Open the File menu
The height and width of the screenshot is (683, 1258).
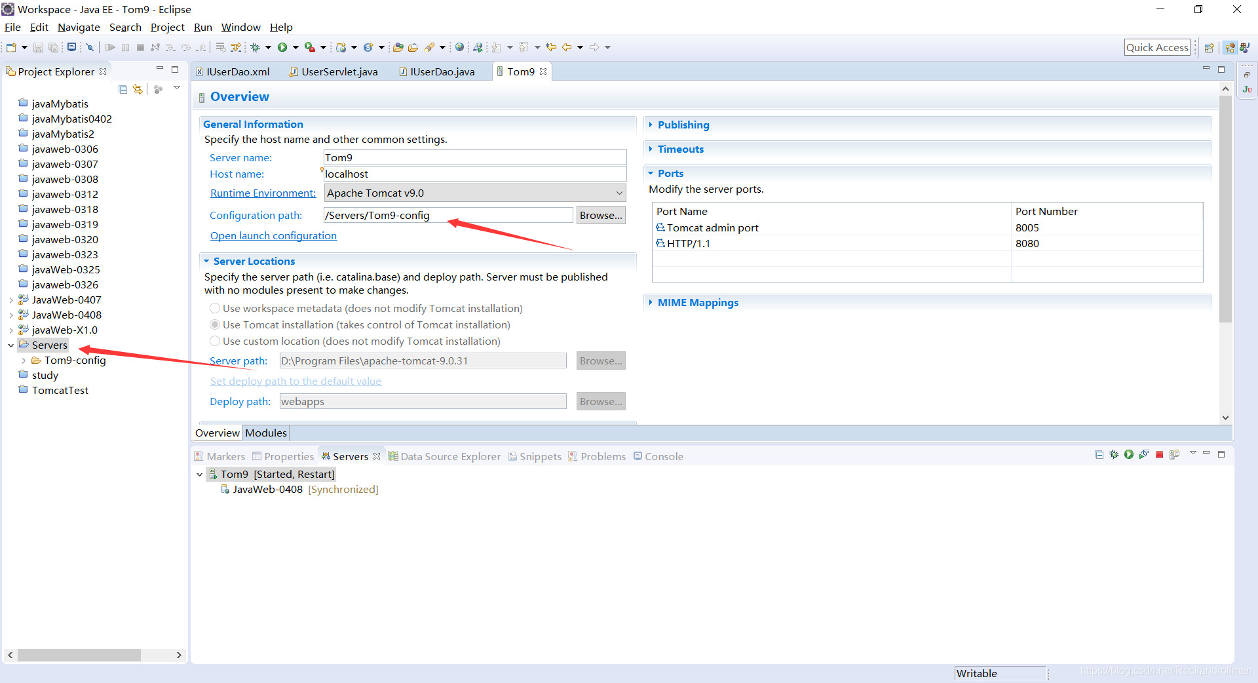12,27
